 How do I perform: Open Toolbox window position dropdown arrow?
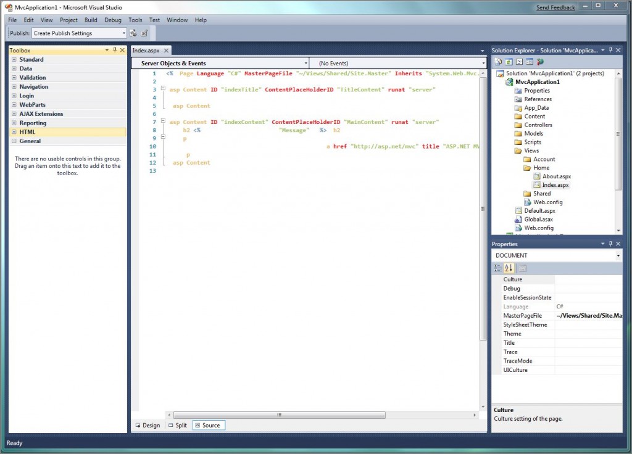click(x=107, y=50)
